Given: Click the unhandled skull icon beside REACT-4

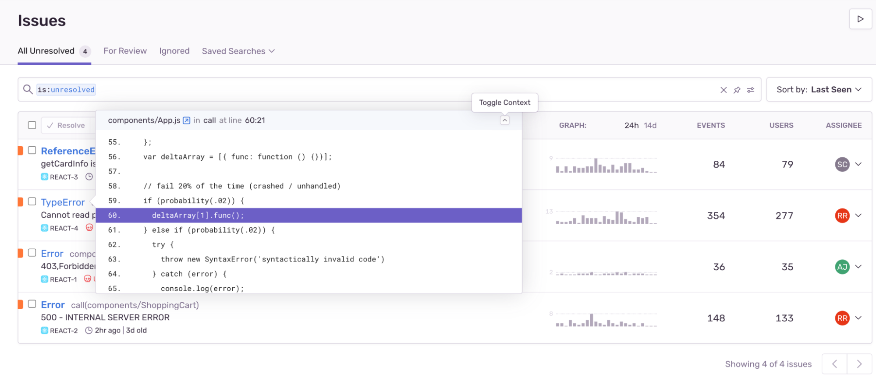Looking at the screenshot, I should click(89, 228).
